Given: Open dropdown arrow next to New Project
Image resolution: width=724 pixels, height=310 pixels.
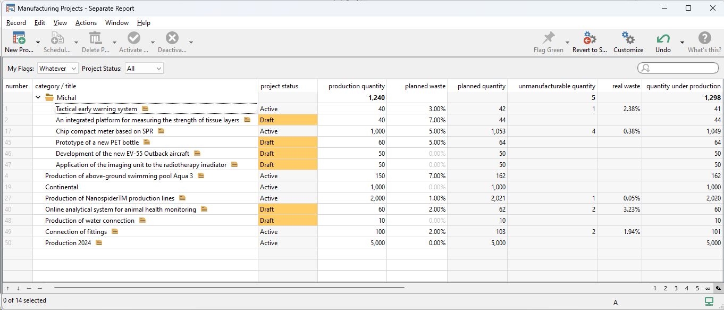Looking at the screenshot, I should click(38, 43).
